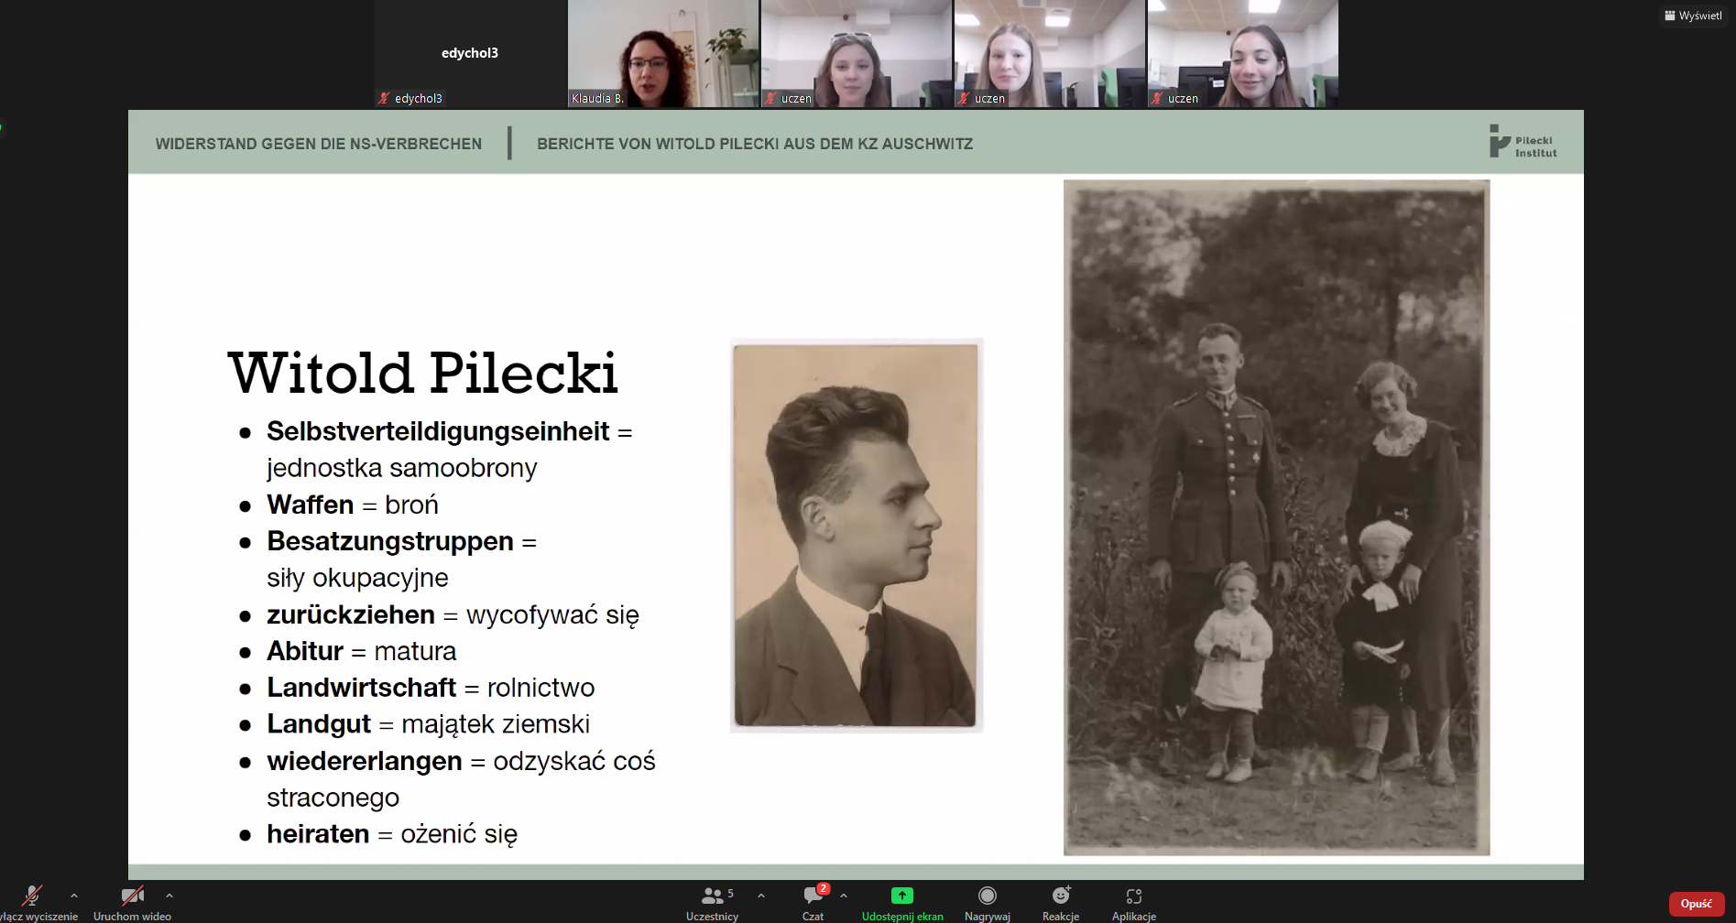Open the Reakcje reactions menu

tap(1060, 896)
